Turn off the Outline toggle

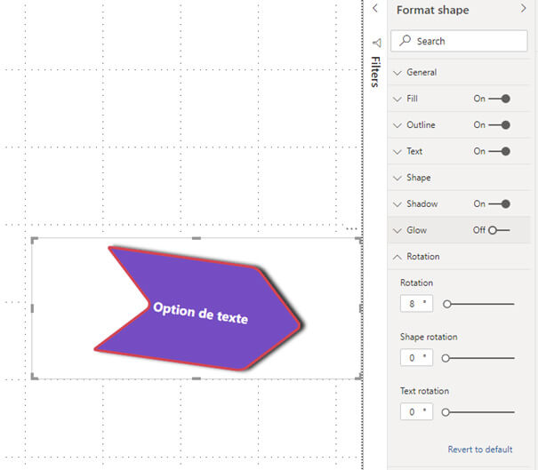click(x=499, y=124)
